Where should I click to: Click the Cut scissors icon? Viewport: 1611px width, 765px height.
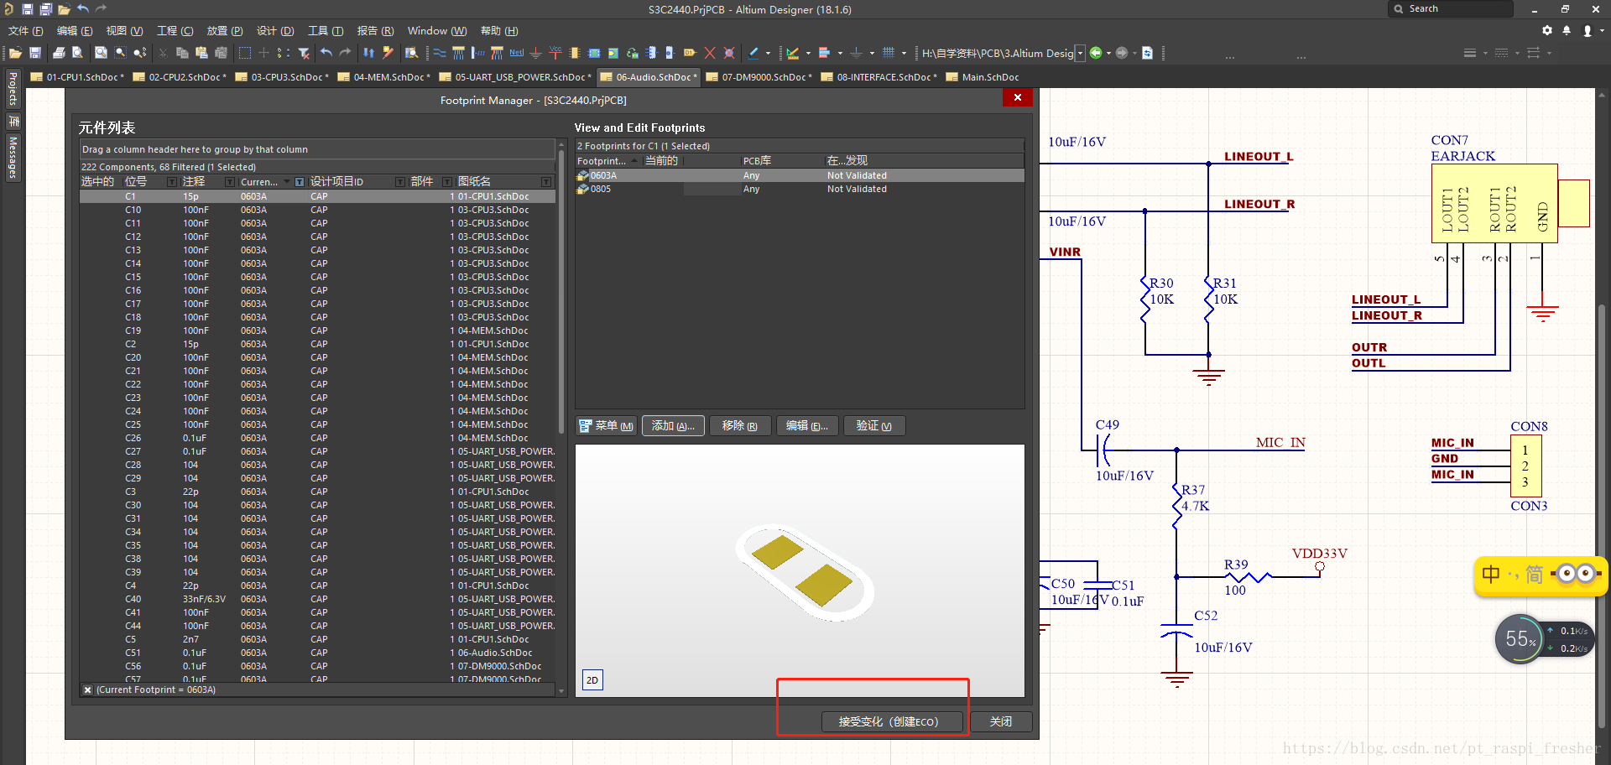(163, 53)
